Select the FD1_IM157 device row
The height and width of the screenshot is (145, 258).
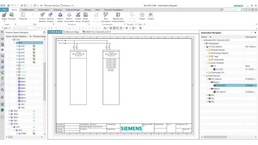click(221, 92)
